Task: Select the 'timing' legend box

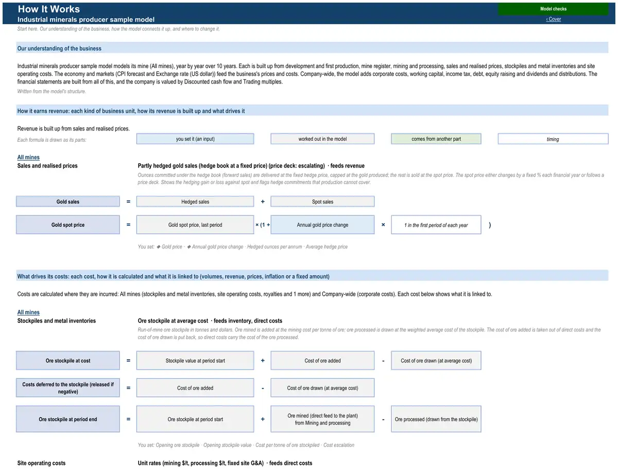Action: (x=553, y=139)
